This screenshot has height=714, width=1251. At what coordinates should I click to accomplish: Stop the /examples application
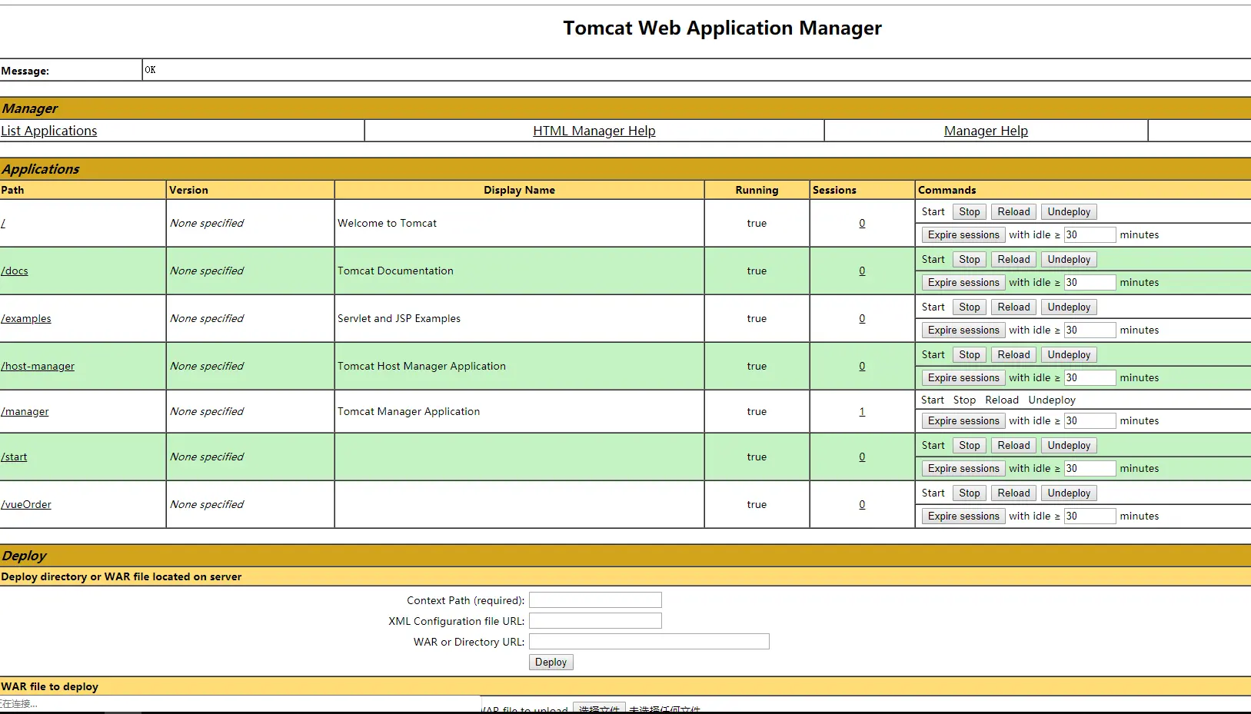click(970, 307)
